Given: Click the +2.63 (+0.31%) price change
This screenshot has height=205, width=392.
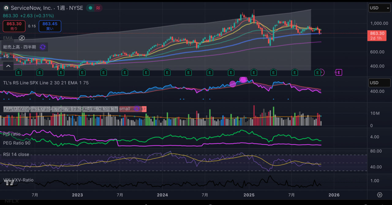Looking at the screenshot, I should [x=37, y=16].
